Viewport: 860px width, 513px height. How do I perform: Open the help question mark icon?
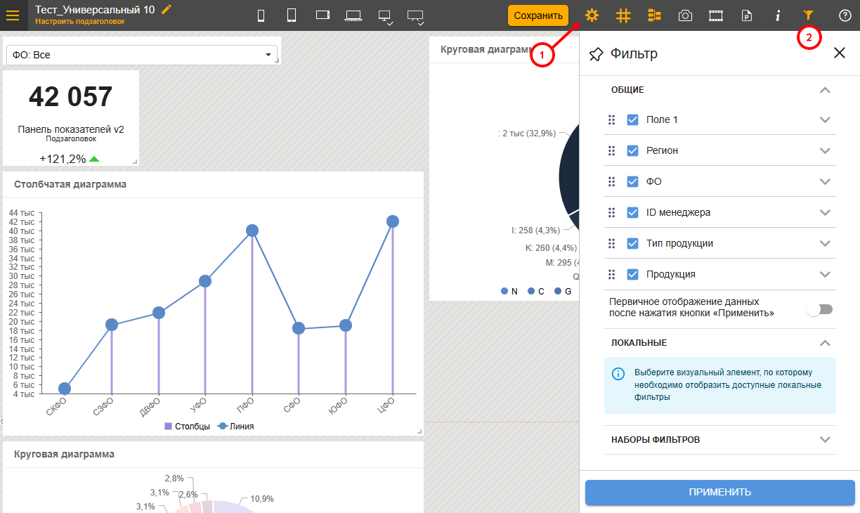tap(845, 15)
